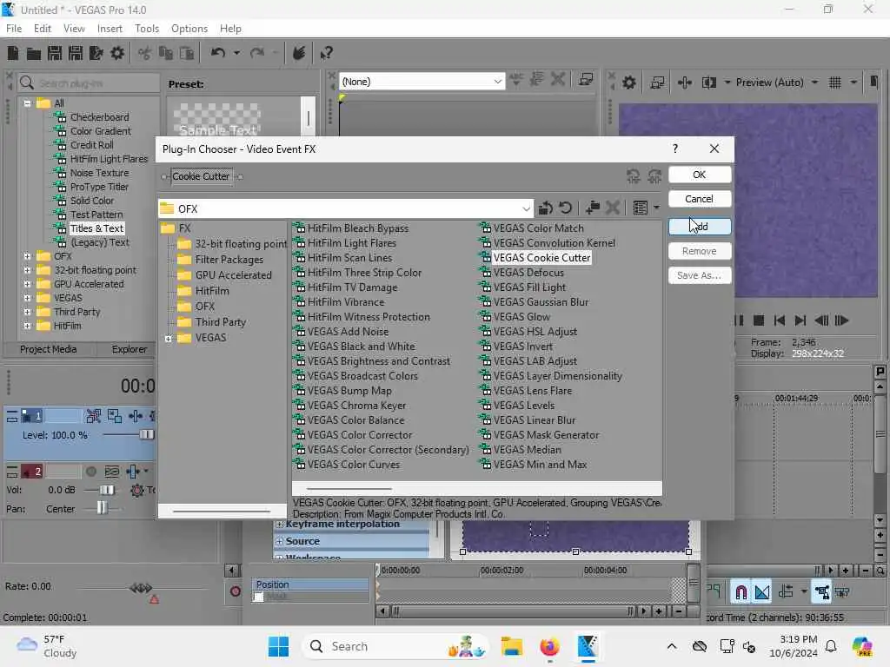This screenshot has width=890, height=667.
Task: Open project Properties gear icon
Action: tap(117, 53)
